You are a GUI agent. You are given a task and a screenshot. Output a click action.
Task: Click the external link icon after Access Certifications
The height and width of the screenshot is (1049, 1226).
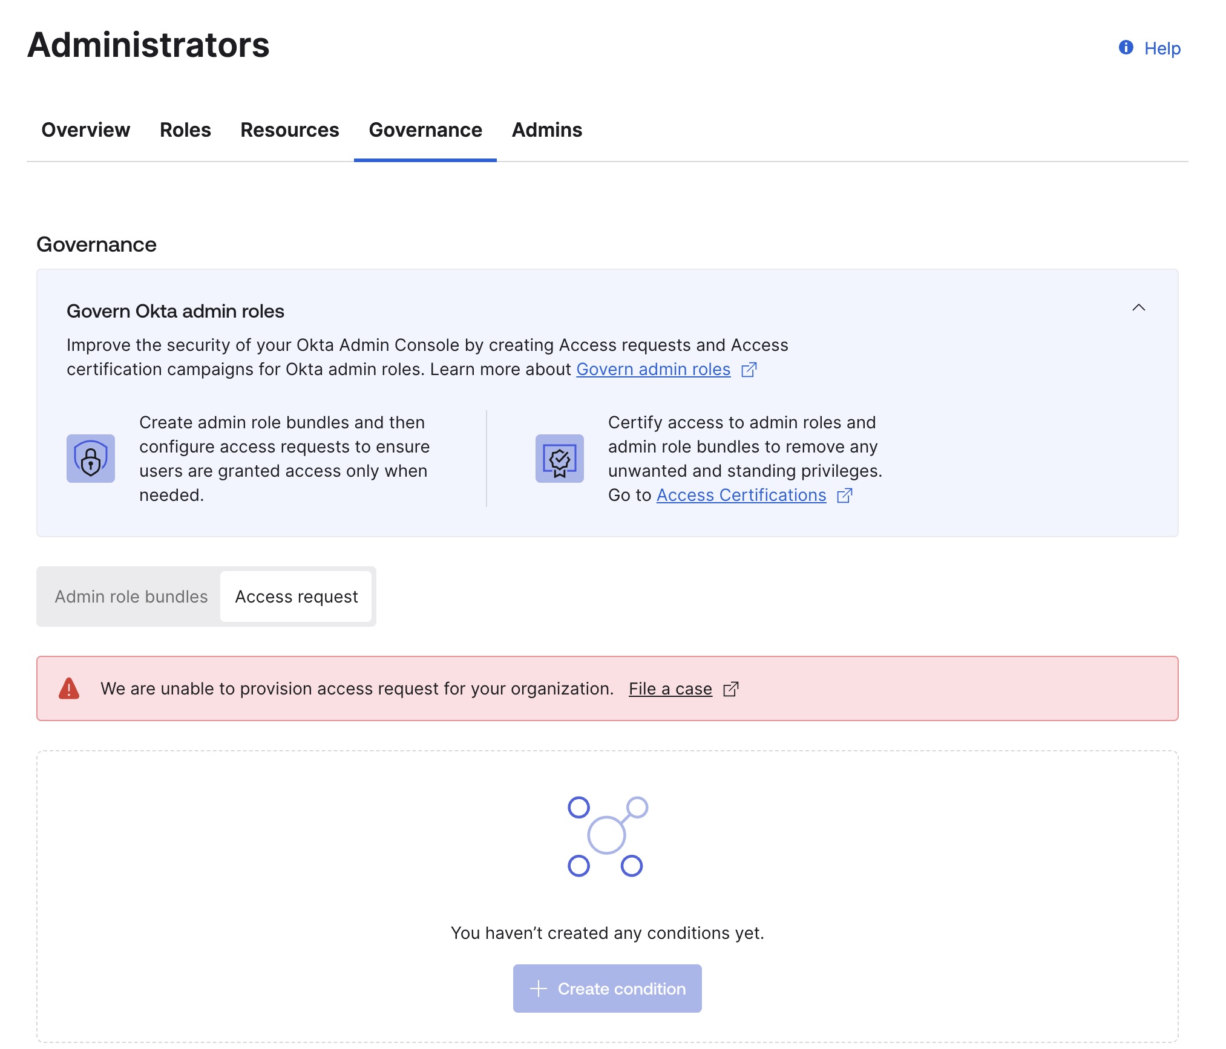(x=844, y=495)
